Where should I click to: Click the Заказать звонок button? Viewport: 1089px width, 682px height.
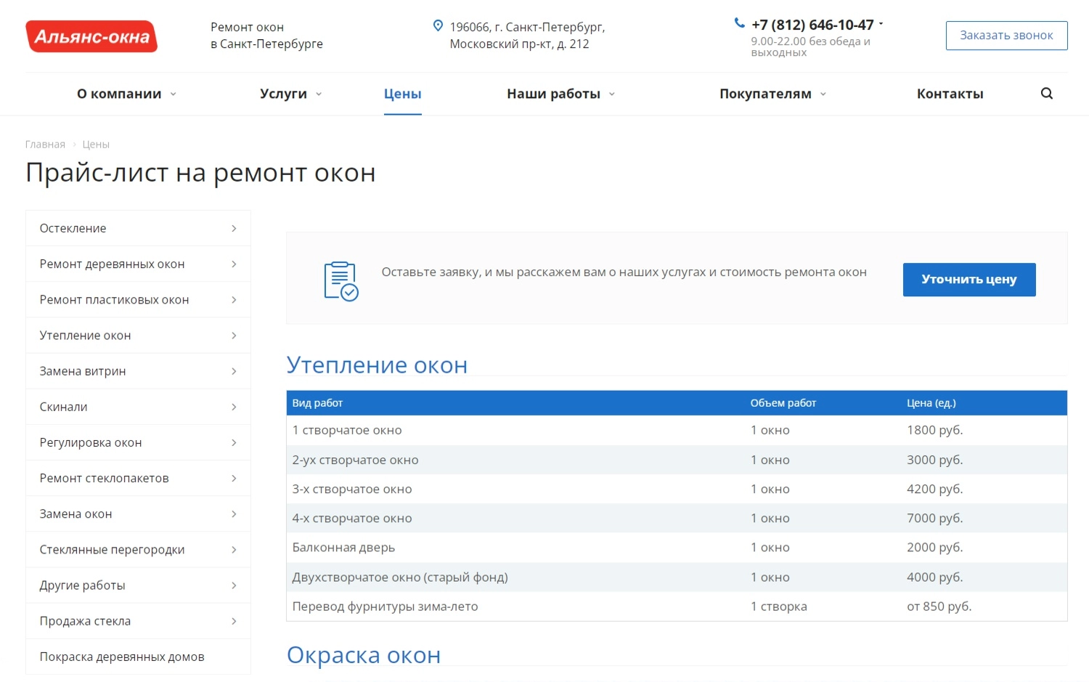(x=1006, y=36)
